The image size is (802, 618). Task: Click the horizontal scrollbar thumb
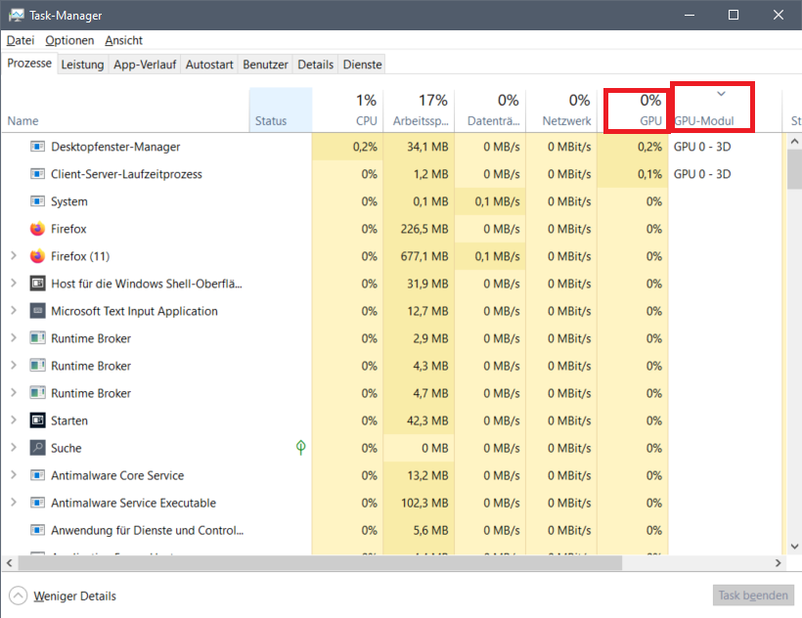320,563
